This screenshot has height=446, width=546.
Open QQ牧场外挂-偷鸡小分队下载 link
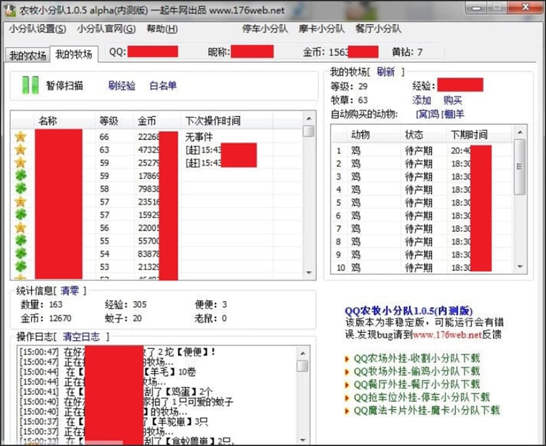417,371
